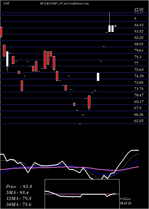Click the 77 price axis label
The height and width of the screenshot is (209, 149).
137,63
